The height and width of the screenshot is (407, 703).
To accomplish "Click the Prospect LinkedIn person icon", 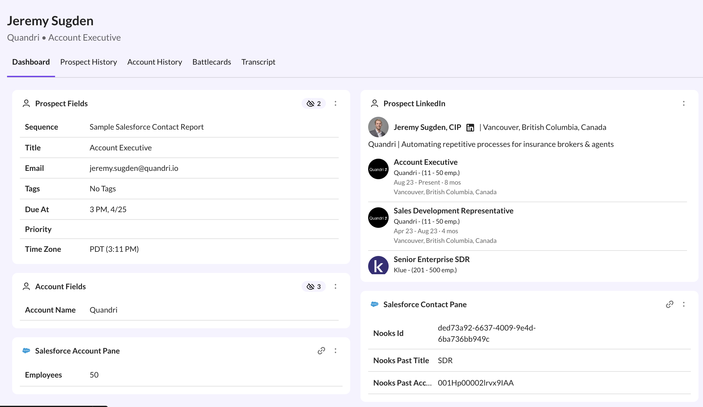I will 375,104.
